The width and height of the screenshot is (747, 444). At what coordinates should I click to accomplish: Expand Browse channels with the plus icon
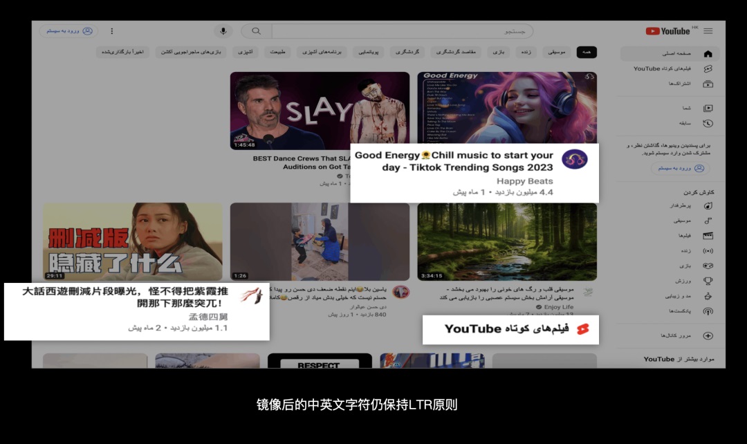click(x=707, y=336)
